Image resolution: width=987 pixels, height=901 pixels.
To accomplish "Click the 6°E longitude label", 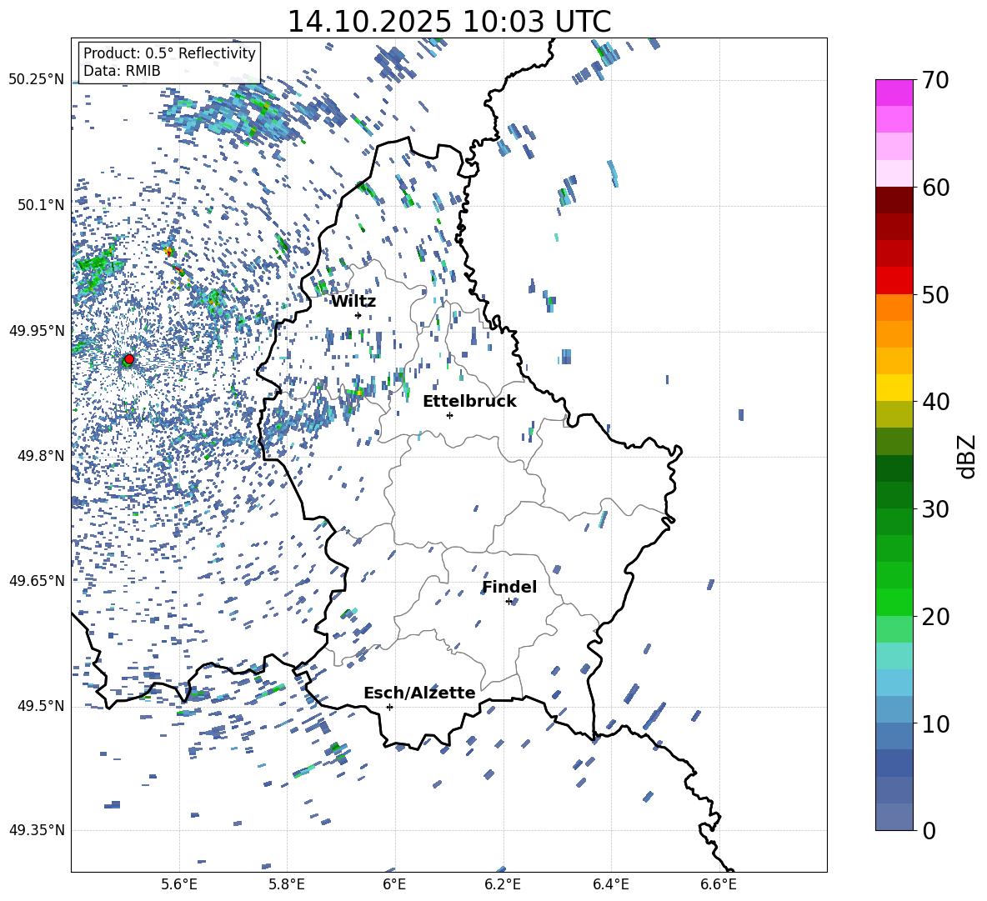I will click(394, 884).
